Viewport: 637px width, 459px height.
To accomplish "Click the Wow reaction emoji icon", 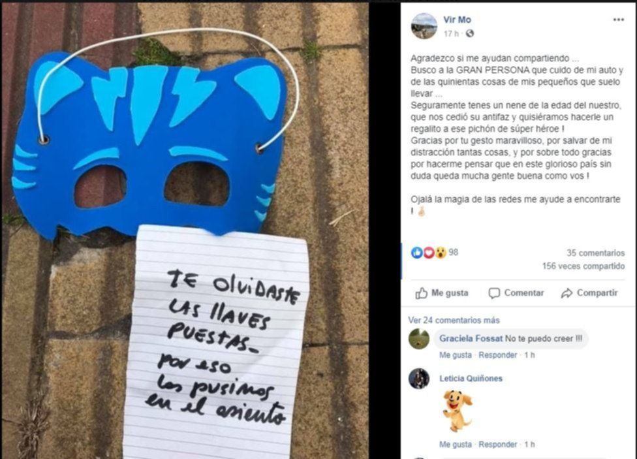I will click(x=441, y=253).
